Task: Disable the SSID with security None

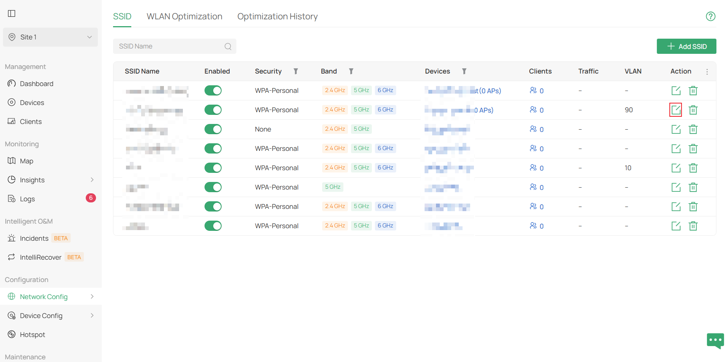Action: (213, 129)
